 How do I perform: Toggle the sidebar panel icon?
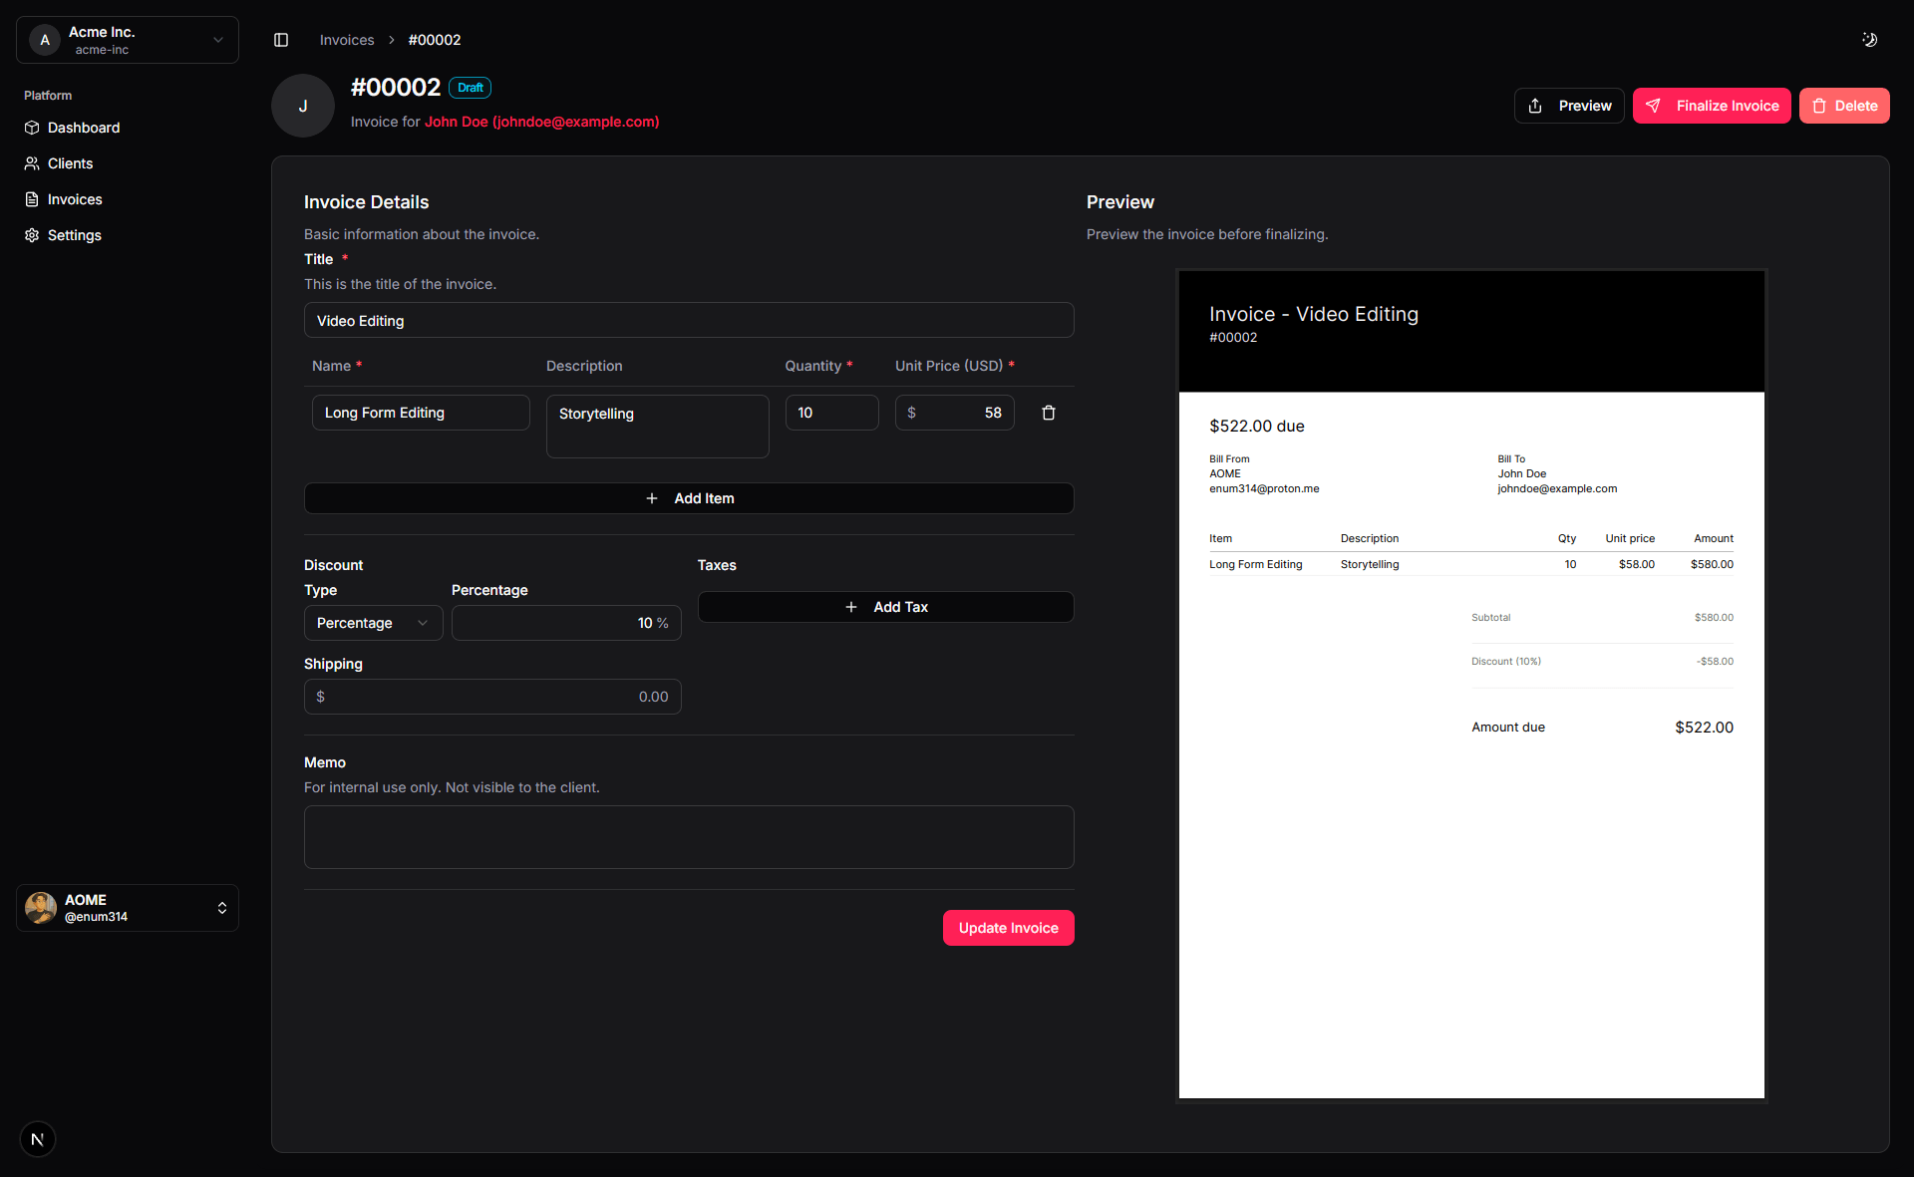281,40
